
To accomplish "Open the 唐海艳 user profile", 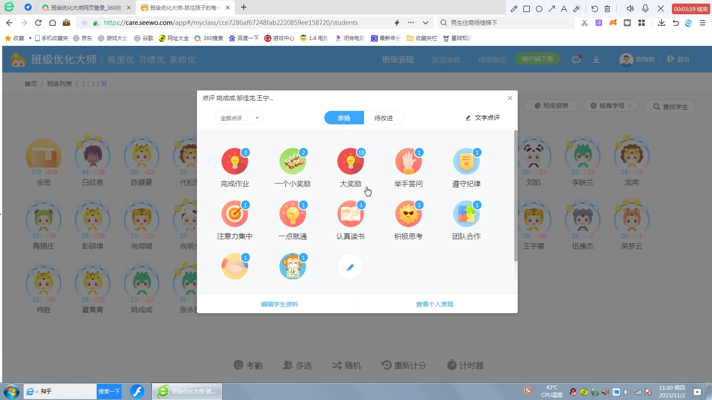I will tap(637, 59).
